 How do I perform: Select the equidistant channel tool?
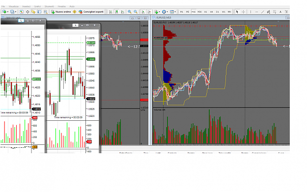pyautogui.click(x=268, y=12)
